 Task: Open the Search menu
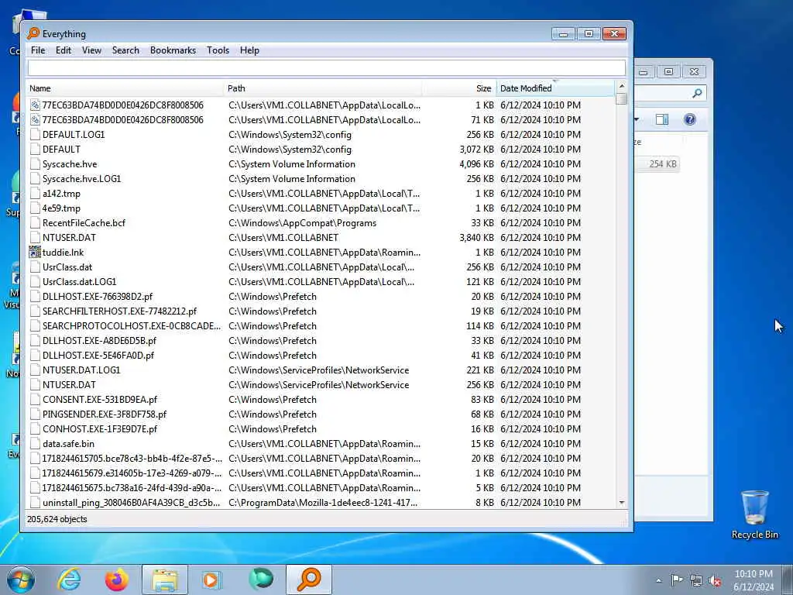pos(125,50)
